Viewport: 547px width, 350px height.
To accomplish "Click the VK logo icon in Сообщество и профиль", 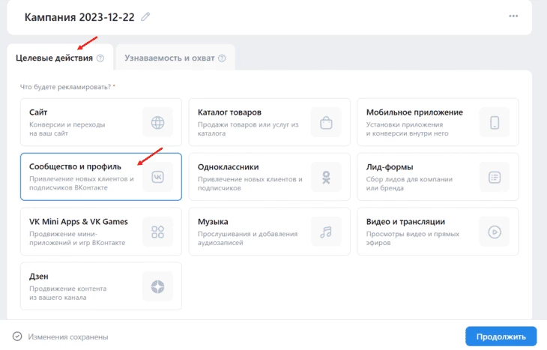I will tap(157, 177).
